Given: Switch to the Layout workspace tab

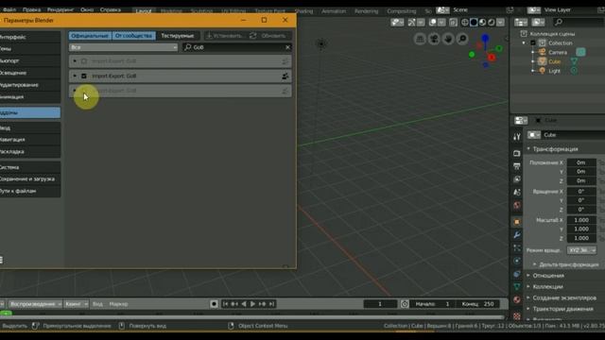Looking at the screenshot, I should [x=144, y=10].
